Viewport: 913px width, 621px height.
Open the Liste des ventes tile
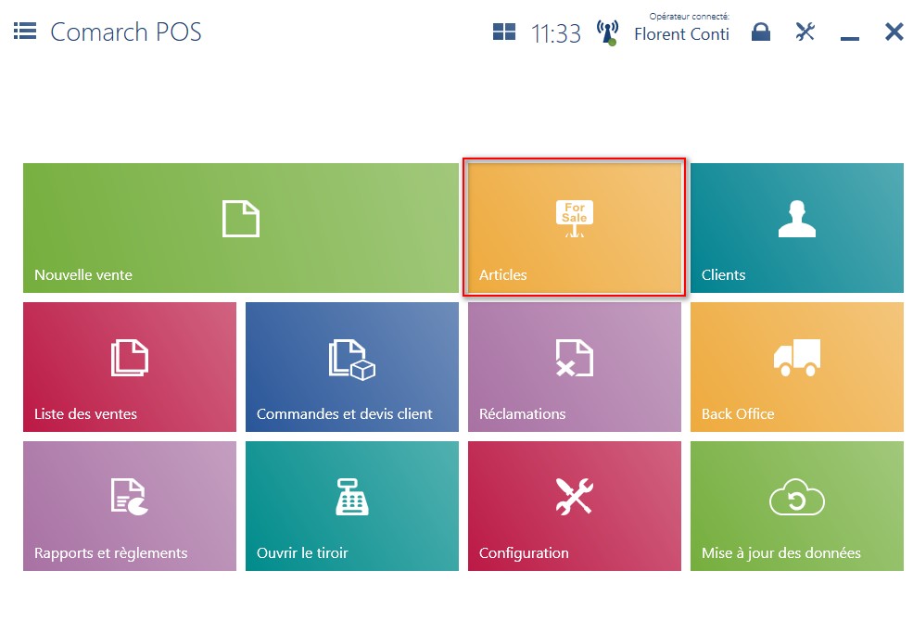[130, 367]
